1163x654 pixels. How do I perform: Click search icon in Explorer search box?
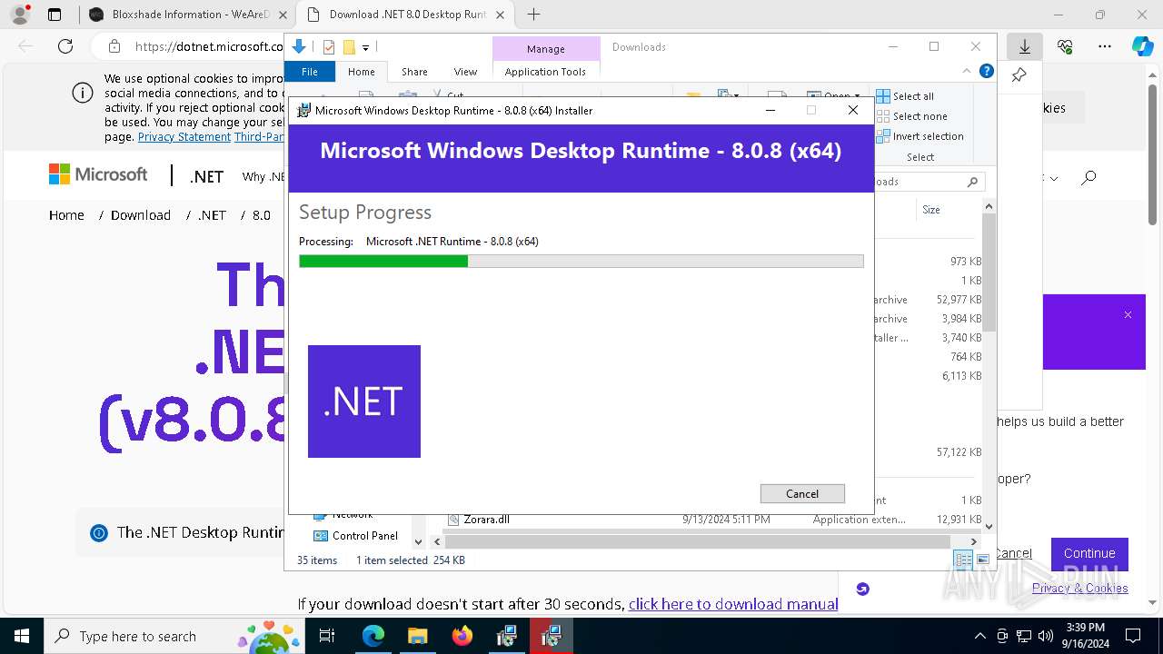point(972,182)
